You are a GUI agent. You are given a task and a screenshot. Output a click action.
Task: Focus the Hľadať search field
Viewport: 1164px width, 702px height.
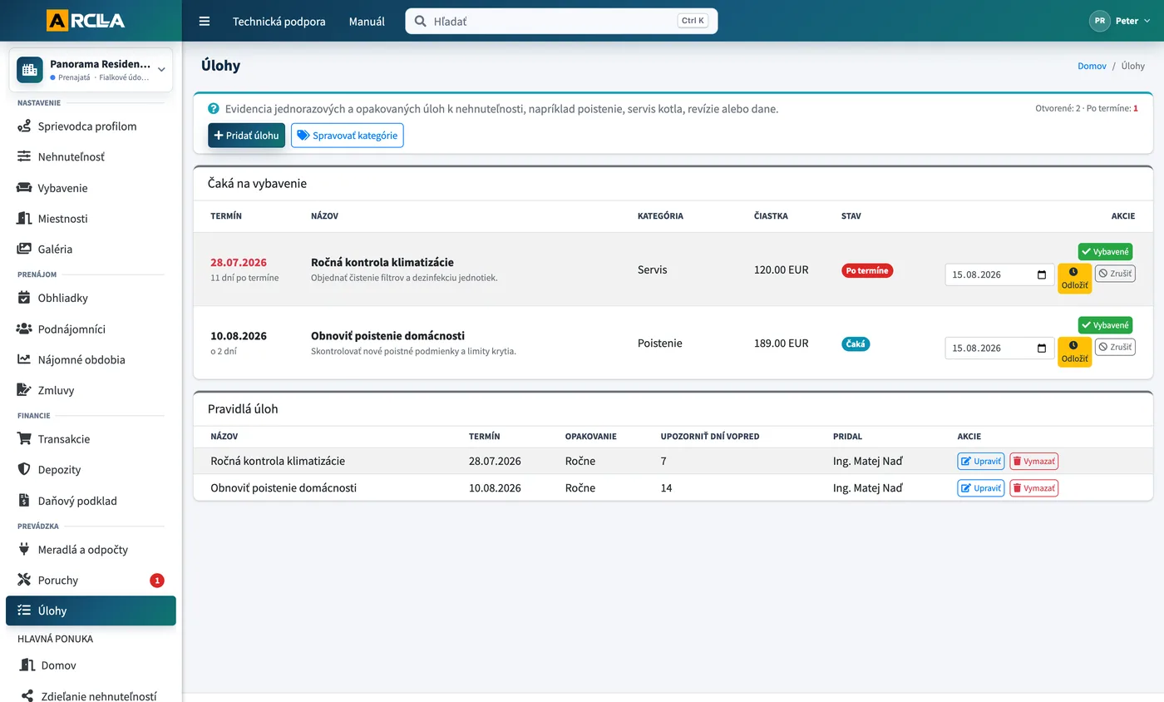coord(561,21)
